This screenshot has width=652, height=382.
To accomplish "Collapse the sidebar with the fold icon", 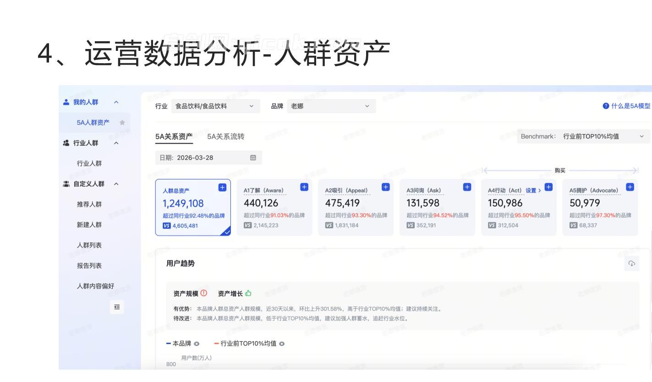I will 117,307.
